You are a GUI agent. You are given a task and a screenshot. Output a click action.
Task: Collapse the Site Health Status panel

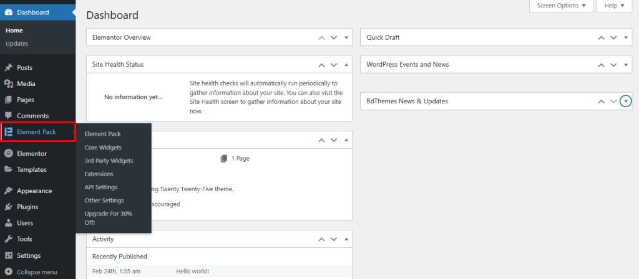(x=346, y=65)
